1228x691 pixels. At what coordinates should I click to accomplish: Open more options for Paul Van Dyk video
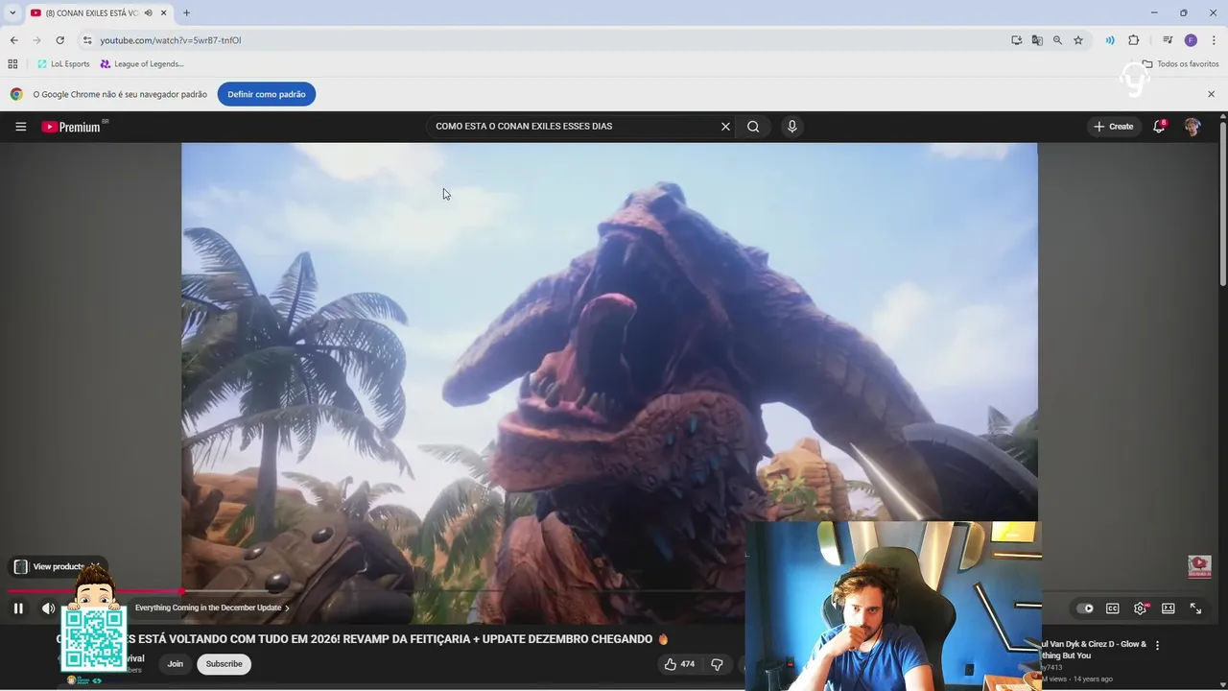[1157, 646]
